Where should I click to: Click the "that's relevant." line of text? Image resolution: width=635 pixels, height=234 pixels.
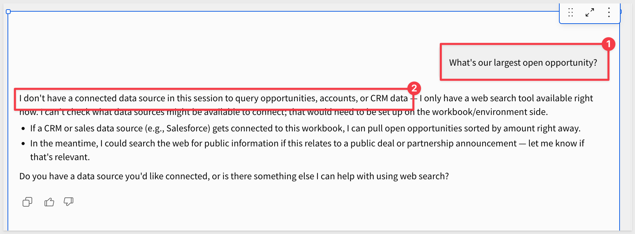coord(60,157)
